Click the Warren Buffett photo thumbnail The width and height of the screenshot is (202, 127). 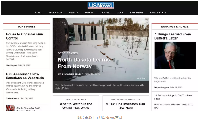pyautogui.click(x=175, y=55)
